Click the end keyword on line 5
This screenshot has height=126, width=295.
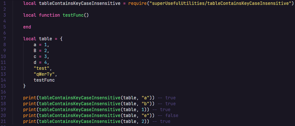[x=27, y=27]
